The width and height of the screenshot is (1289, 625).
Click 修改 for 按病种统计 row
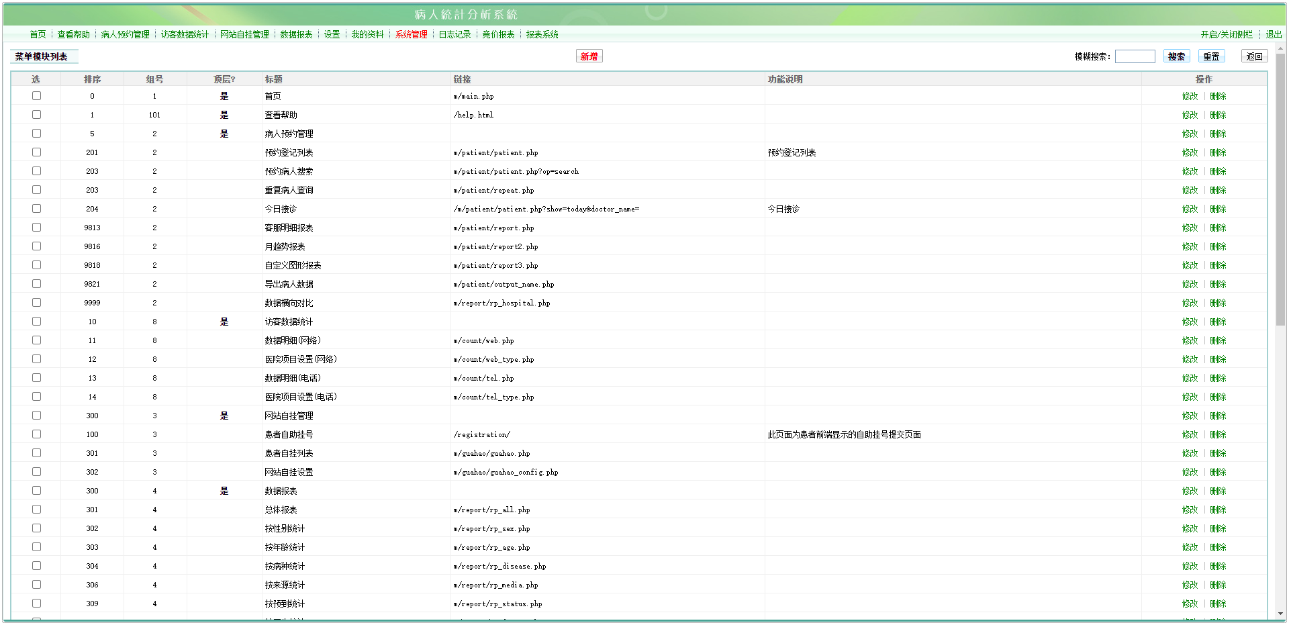[x=1190, y=566]
